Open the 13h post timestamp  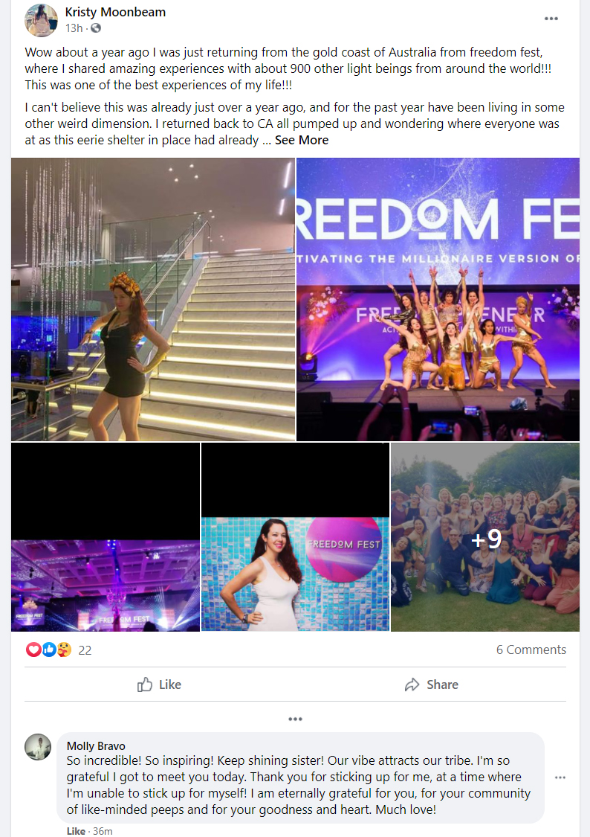point(74,28)
